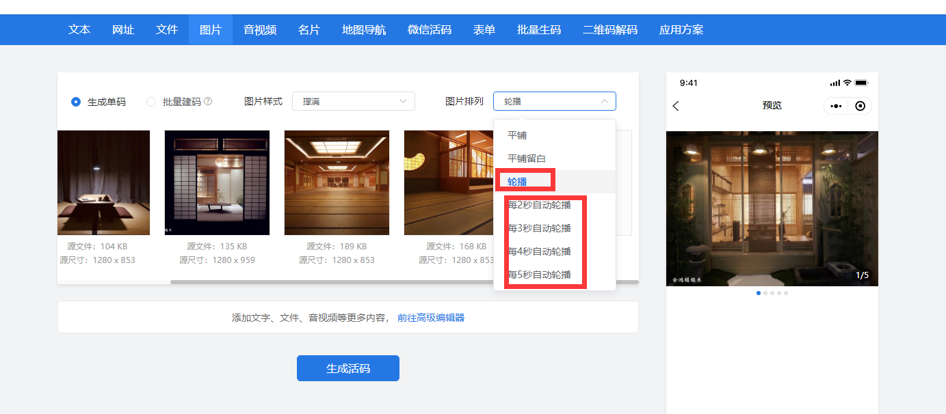This screenshot has height=414, width=946.
Task: Open the active 图片 tab
Action: pyautogui.click(x=211, y=30)
